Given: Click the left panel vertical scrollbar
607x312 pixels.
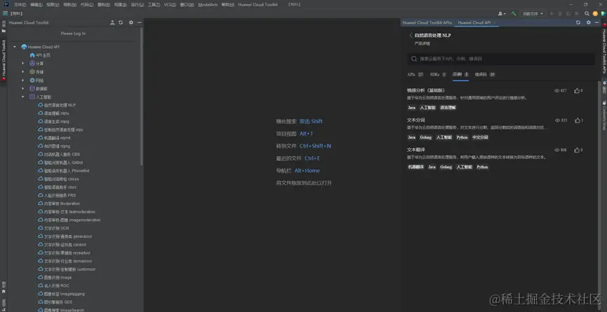Looking at the screenshot, I should (x=141, y=97).
